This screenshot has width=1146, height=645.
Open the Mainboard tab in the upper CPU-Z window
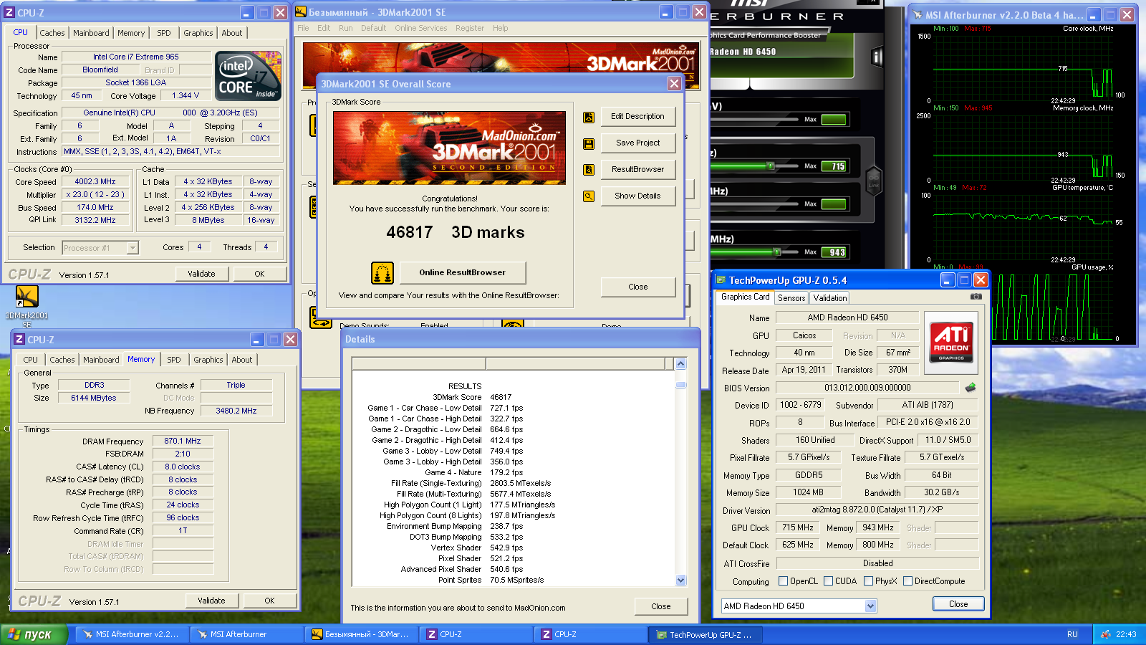[91, 33]
